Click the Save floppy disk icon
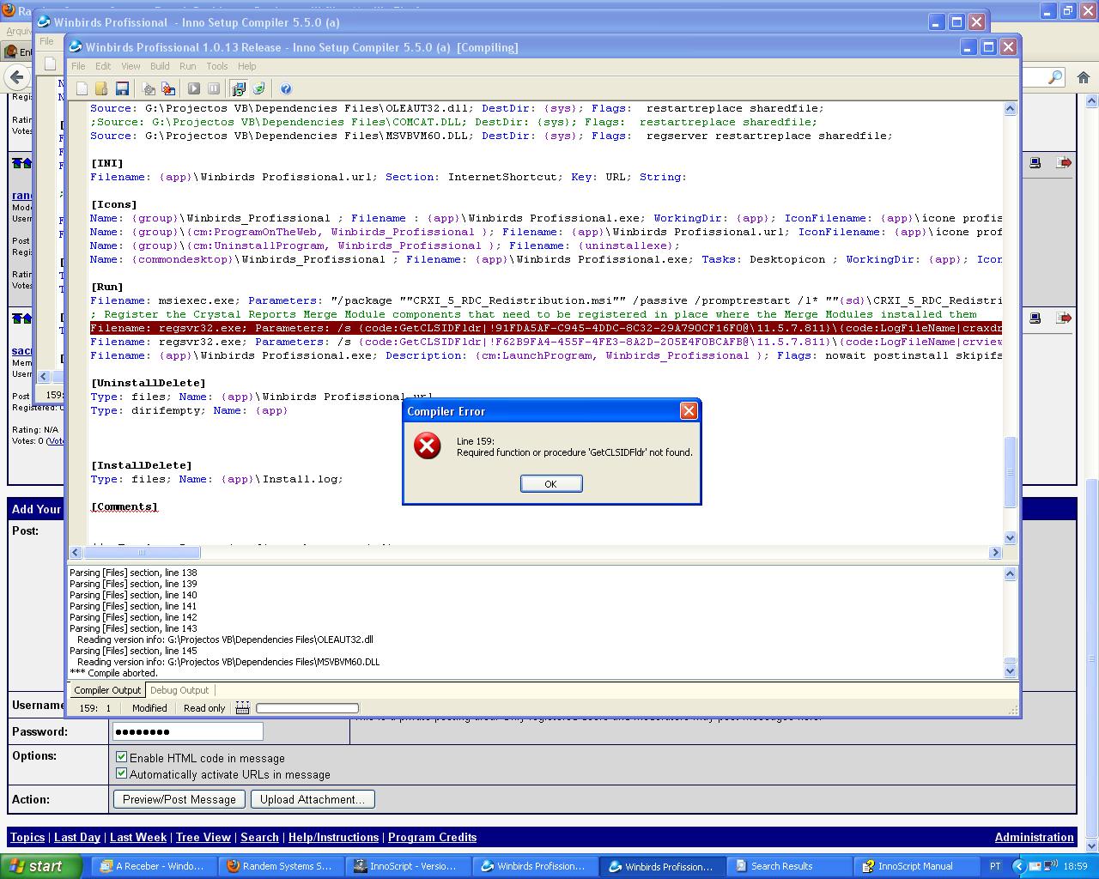The height and width of the screenshot is (879, 1099). click(x=122, y=88)
